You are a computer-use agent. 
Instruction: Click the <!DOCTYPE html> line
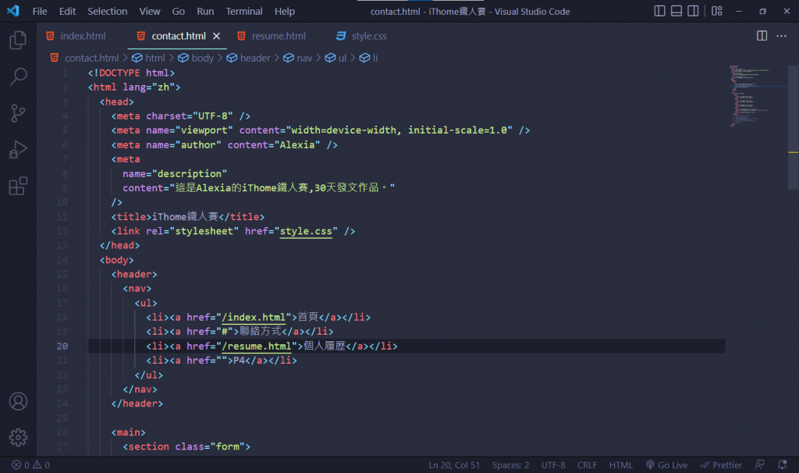click(x=131, y=73)
